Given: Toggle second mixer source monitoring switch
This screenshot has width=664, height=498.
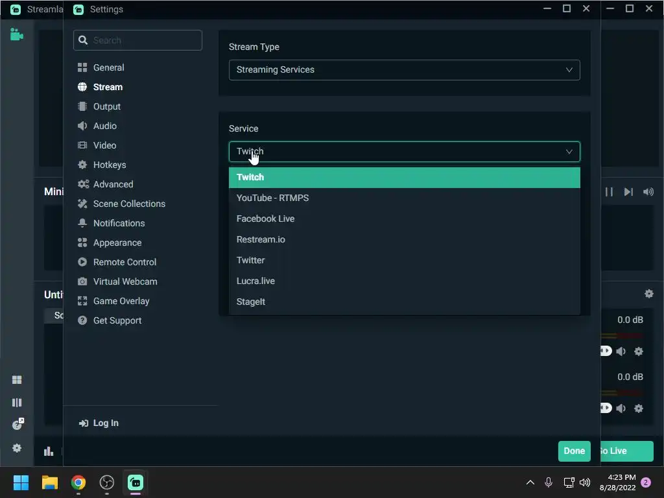Looking at the screenshot, I should [606, 409].
